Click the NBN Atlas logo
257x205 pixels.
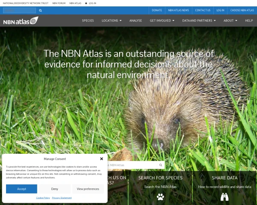pos(21,20)
